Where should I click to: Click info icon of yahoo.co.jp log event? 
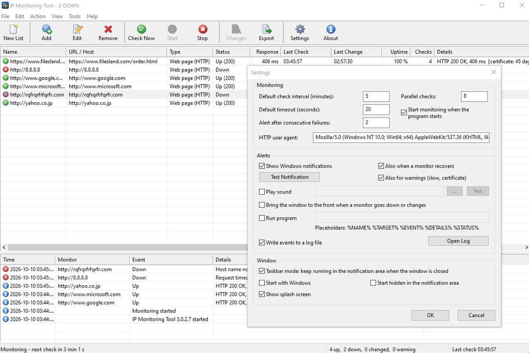6,286
